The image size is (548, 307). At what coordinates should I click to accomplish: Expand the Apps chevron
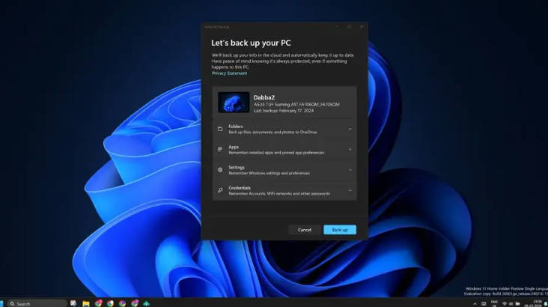[350, 149]
